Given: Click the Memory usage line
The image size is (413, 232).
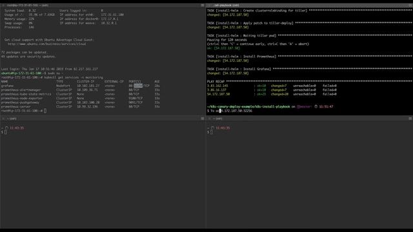Looking at the screenshot, I should point(19,19).
